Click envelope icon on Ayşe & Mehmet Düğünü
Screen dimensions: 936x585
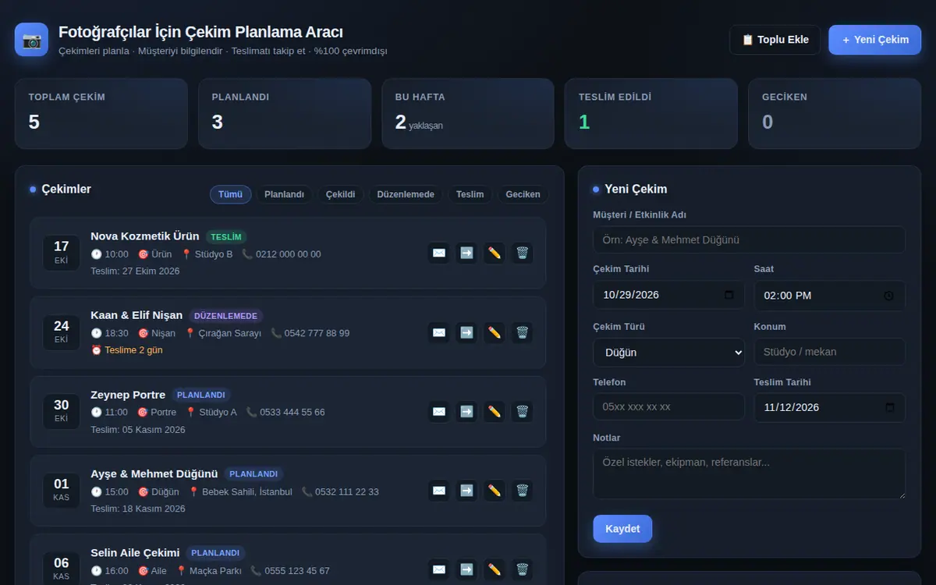439,491
